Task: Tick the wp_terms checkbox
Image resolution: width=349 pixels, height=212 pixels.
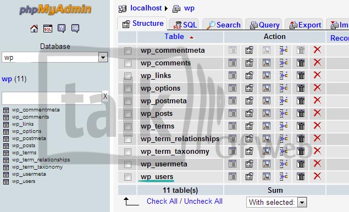Action: 128,126
